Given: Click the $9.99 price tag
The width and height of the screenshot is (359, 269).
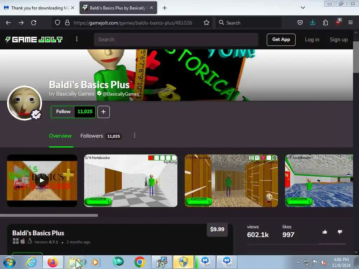Looking at the screenshot, I should click(217, 229).
